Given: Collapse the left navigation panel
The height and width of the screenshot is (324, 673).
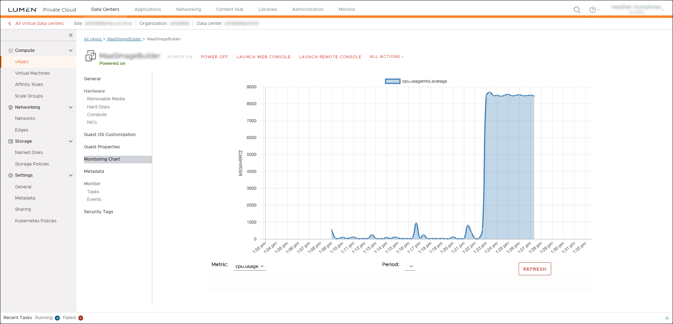Looking at the screenshot, I should coord(70,35).
